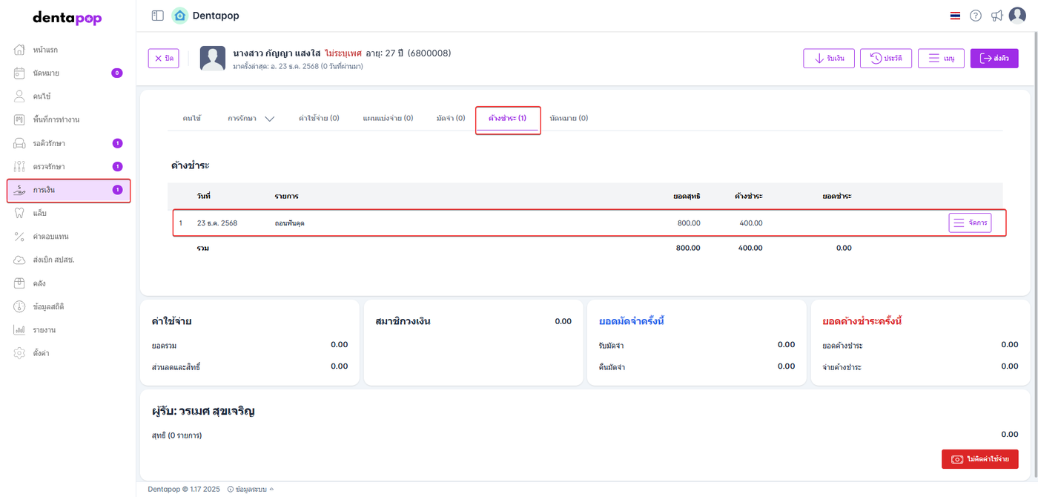1038x497 pixels.
Task: Open the inventory box icon
Action: click(x=20, y=283)
